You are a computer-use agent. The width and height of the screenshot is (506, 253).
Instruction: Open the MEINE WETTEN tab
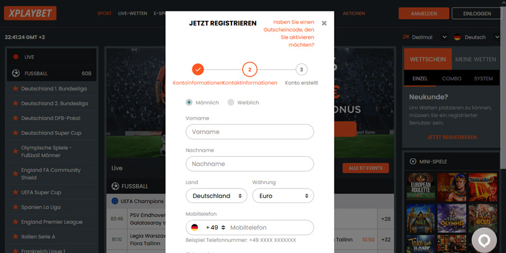point(476,59)
